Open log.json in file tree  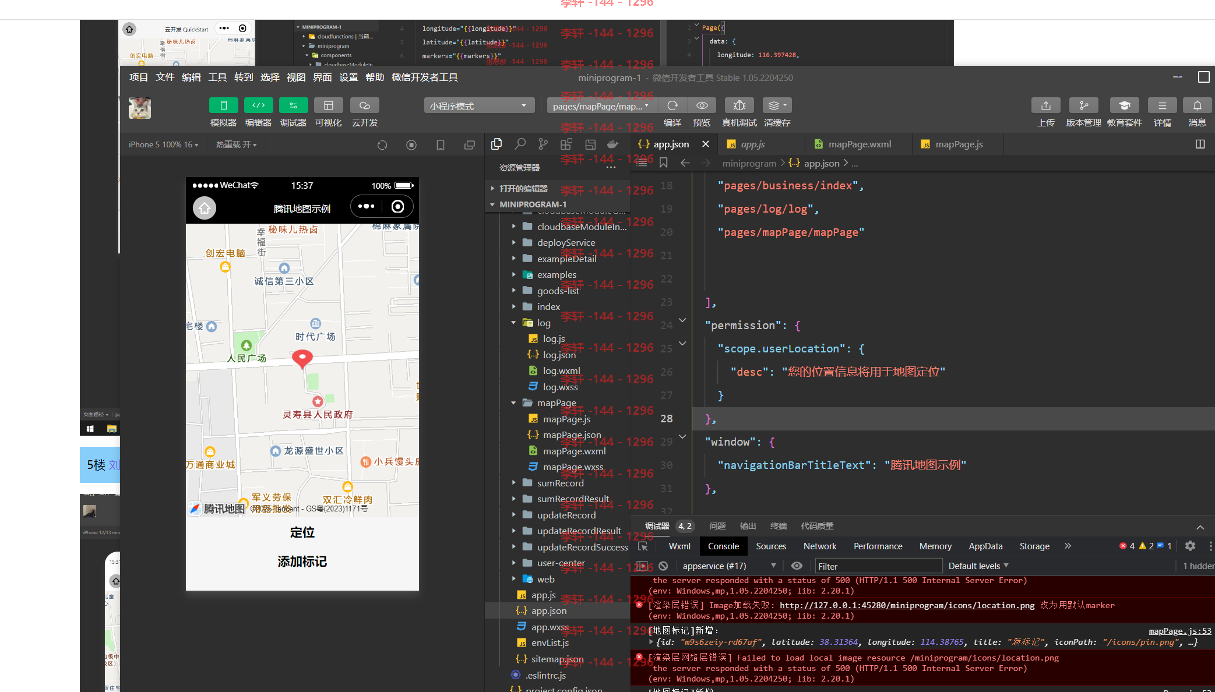559,355
